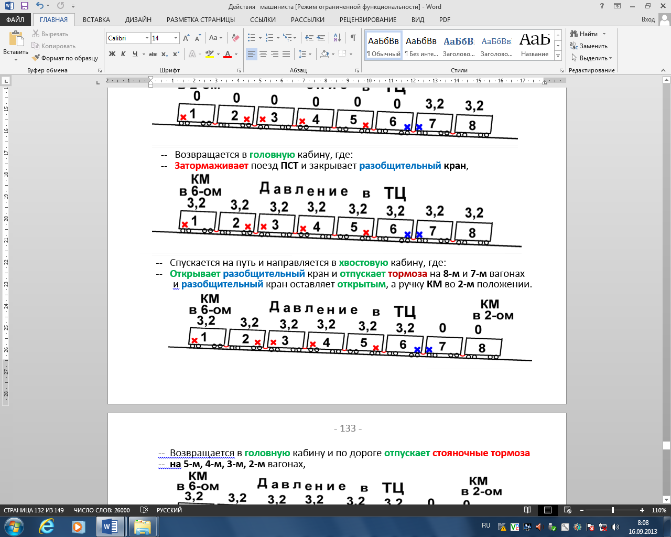This screenshot has height=537, width=671.
Task: Toggle bold formatting
Action: (x=112, y=54)
